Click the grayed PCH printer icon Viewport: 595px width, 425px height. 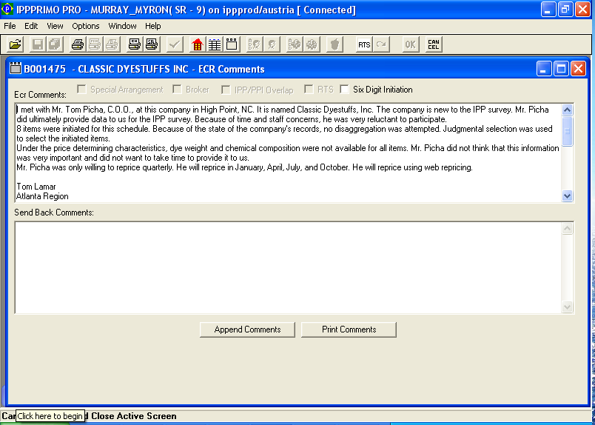(95, 44)
